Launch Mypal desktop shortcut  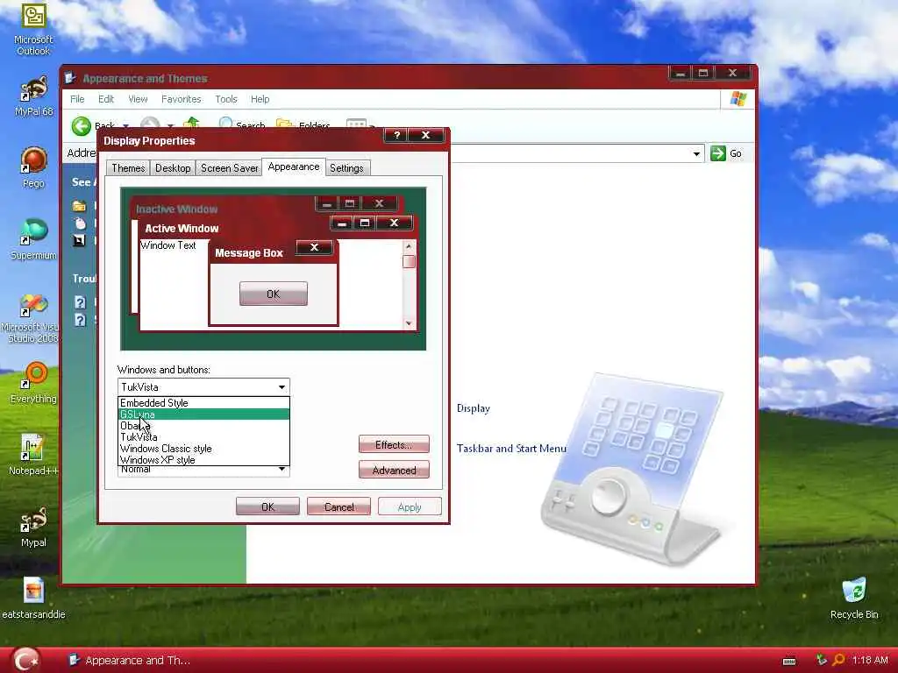point(33,527)
